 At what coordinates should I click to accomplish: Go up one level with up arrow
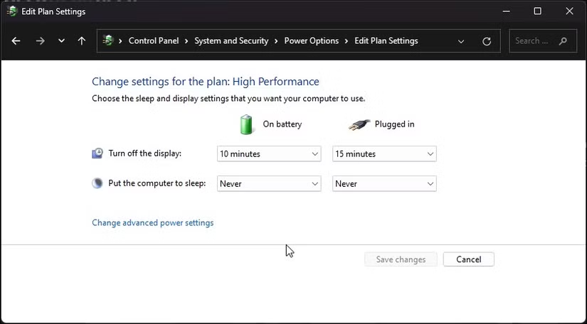(82, 40)
